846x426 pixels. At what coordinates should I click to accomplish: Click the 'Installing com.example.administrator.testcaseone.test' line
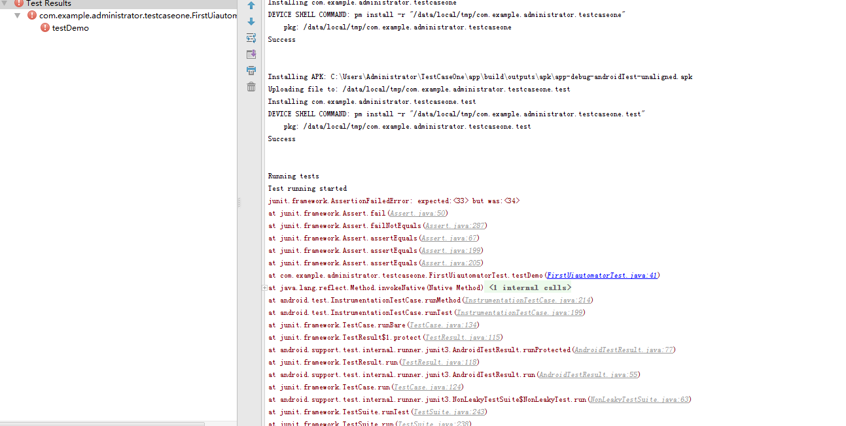[x=372, y=101]
